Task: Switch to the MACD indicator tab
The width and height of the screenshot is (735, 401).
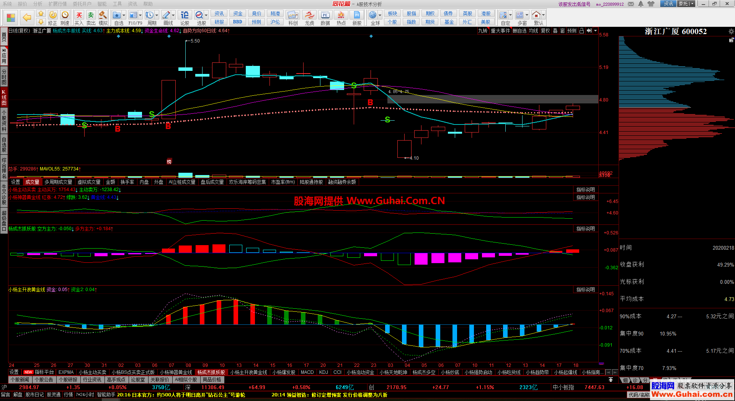Action: [307, 372]
